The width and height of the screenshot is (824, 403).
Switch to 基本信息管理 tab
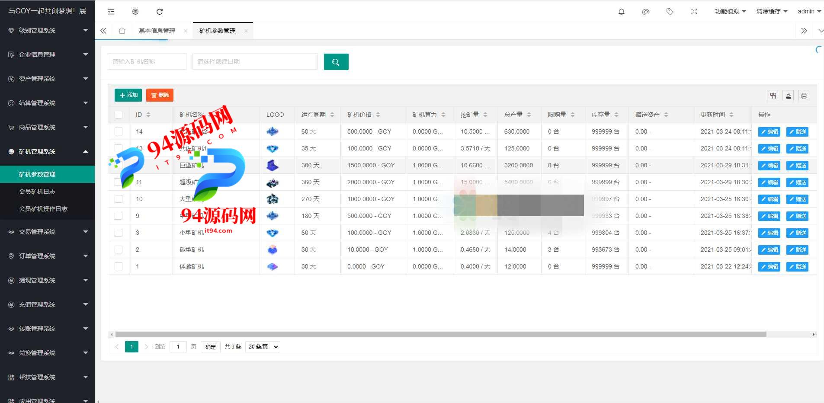157,31
